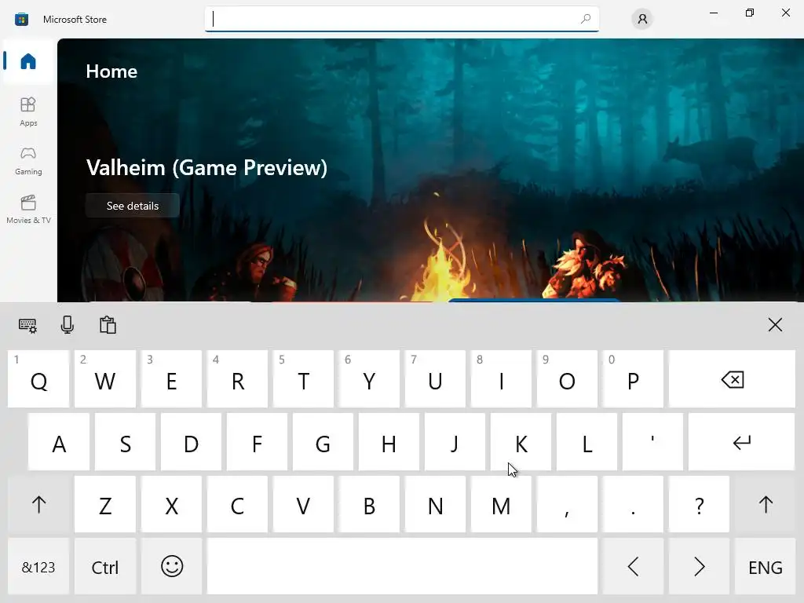The height and width of the screenshot is (603, 804).
Task: Click the search magnifier icon
Action: click(x=585, y=19)
